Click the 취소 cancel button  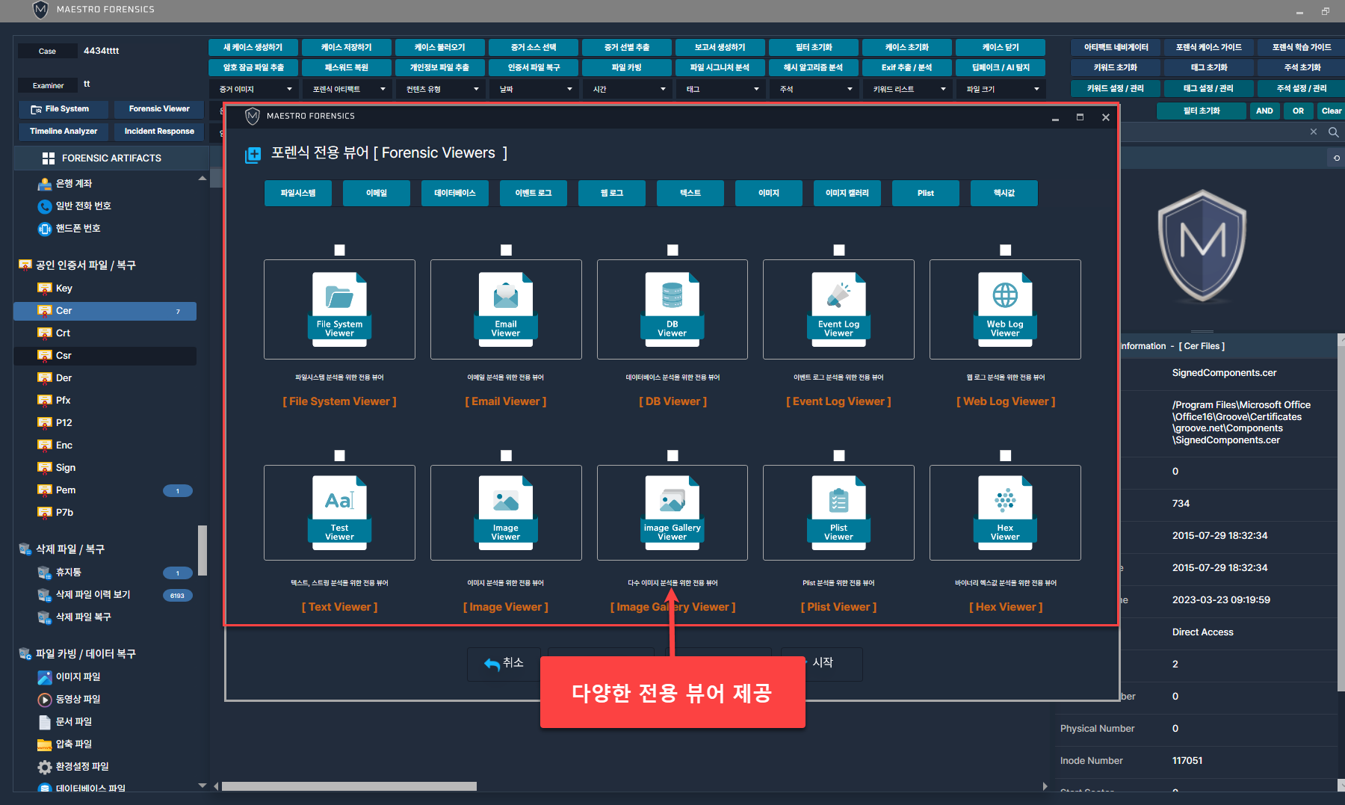click(504, 663)
